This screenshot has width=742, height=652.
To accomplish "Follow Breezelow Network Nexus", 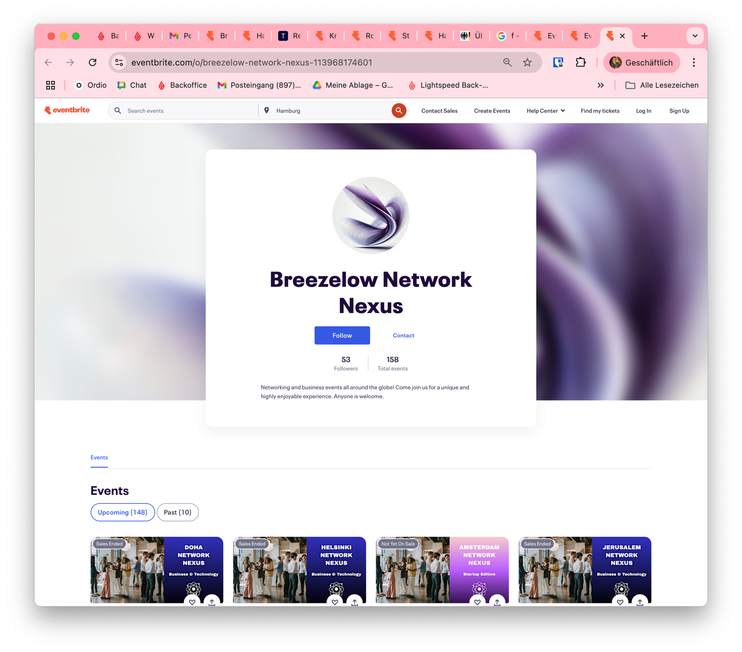I will (x=342, y=335).
